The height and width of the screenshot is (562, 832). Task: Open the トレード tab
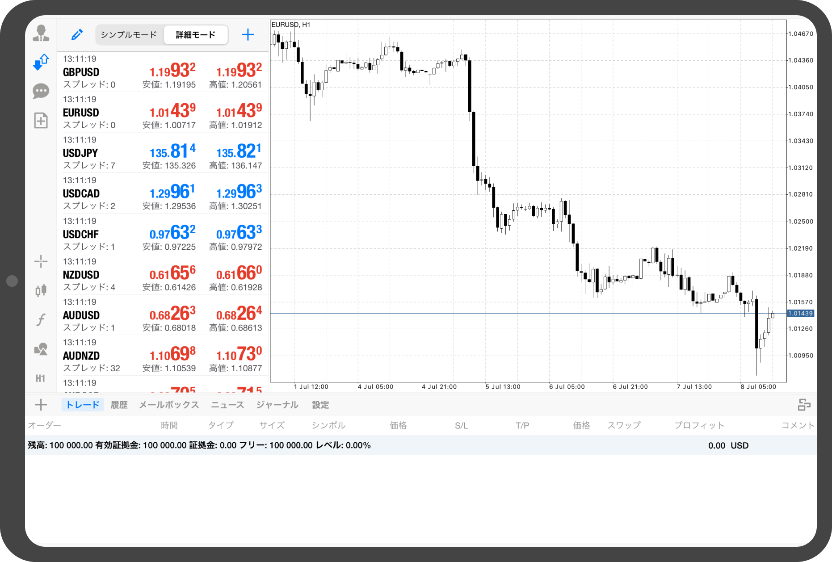click(83, 405)
